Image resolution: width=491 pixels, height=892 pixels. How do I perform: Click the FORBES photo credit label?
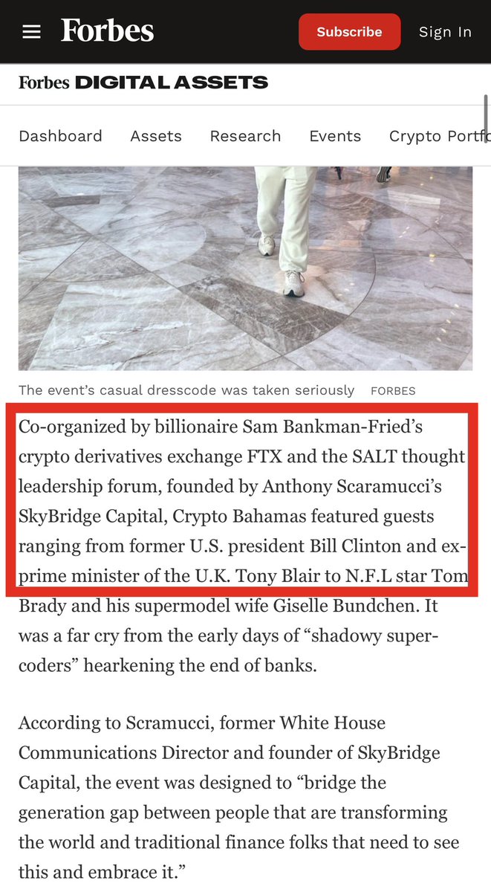pyautogui.click(x=394, y=391)
